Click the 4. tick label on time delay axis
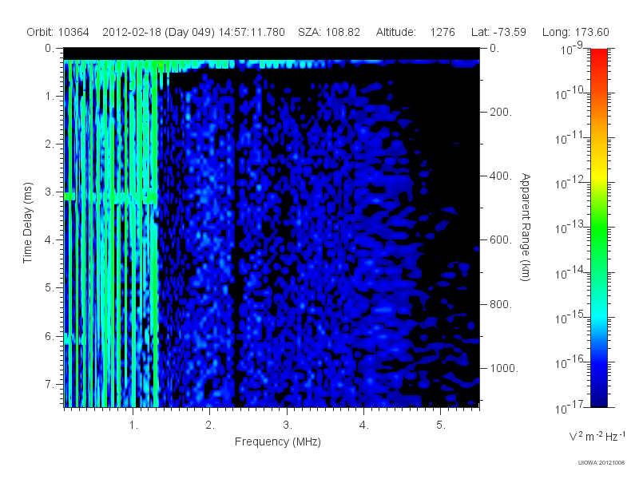 pos(49,240)
